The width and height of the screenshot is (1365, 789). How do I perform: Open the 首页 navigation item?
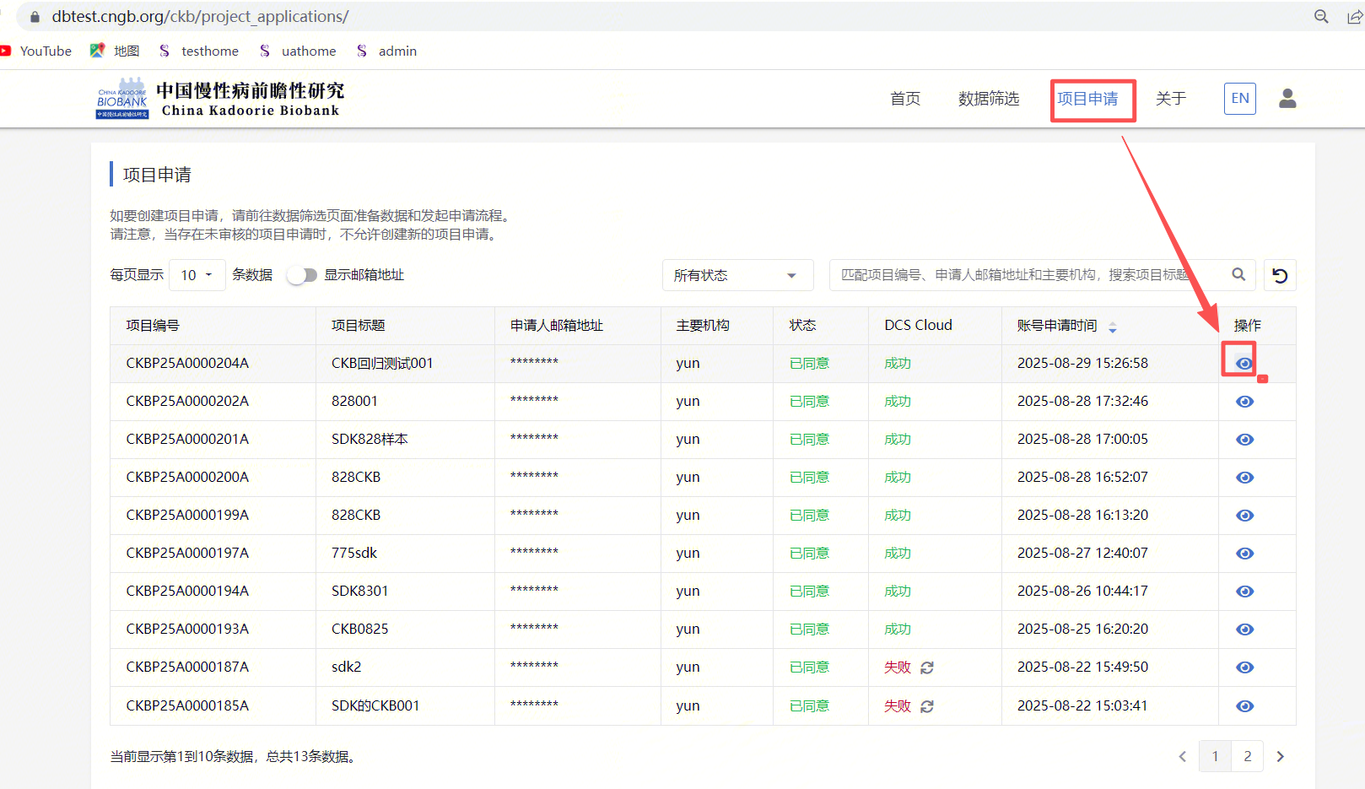(905, 99)
